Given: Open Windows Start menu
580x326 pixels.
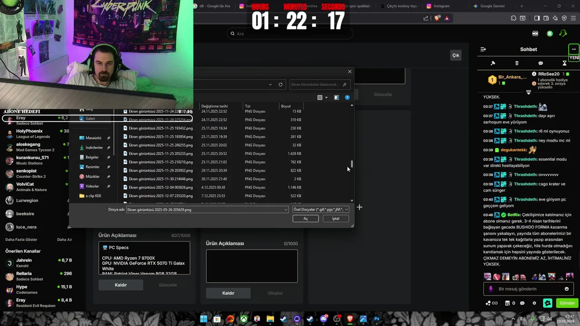Looking at the screenshot, I should point(204,319).
